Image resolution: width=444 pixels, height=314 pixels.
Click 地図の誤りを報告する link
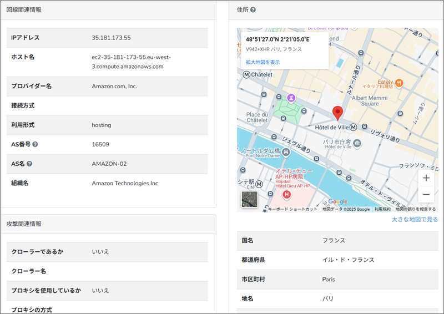pyautogui.click(x=415, y=209)
